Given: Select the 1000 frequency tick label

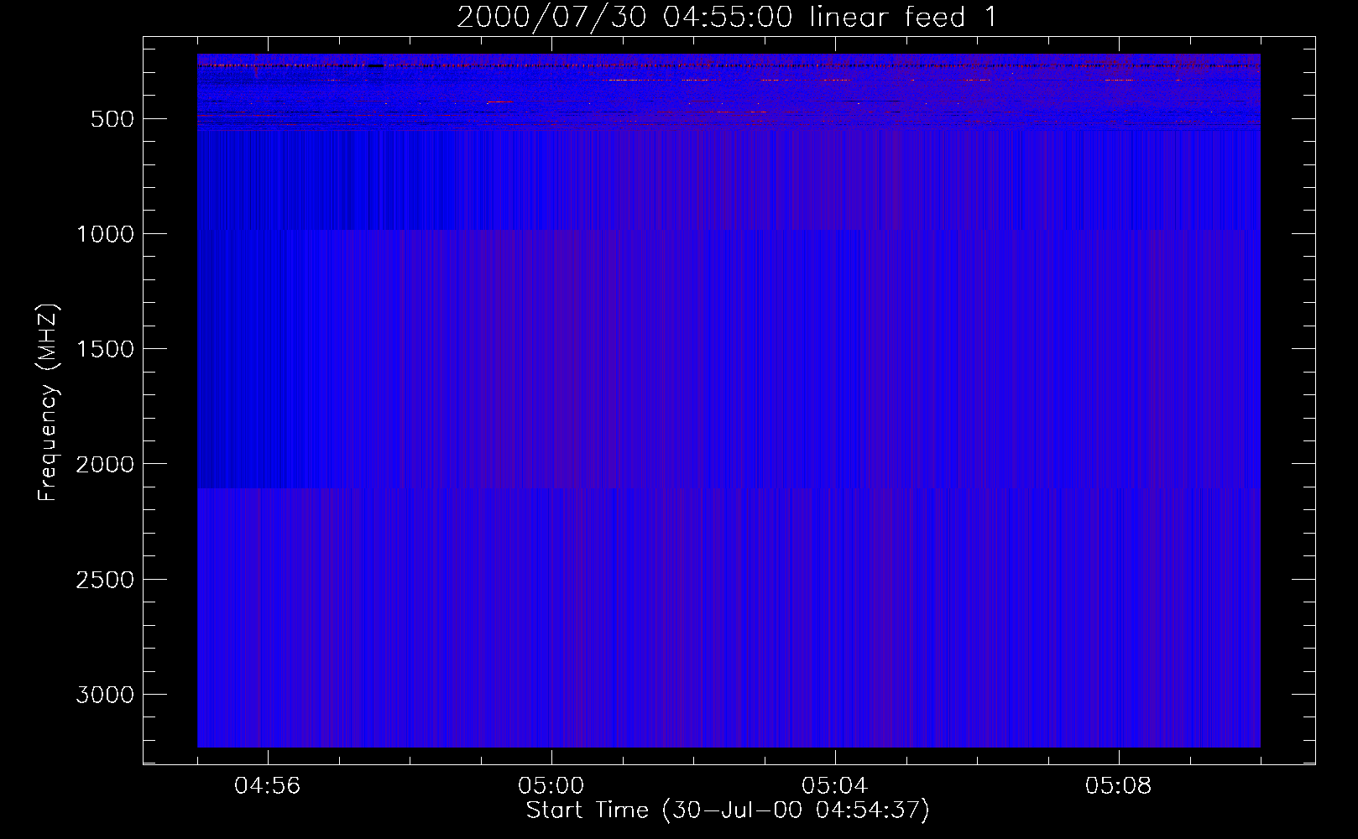Looking at the screenshot, I should (x=105, y=234).
